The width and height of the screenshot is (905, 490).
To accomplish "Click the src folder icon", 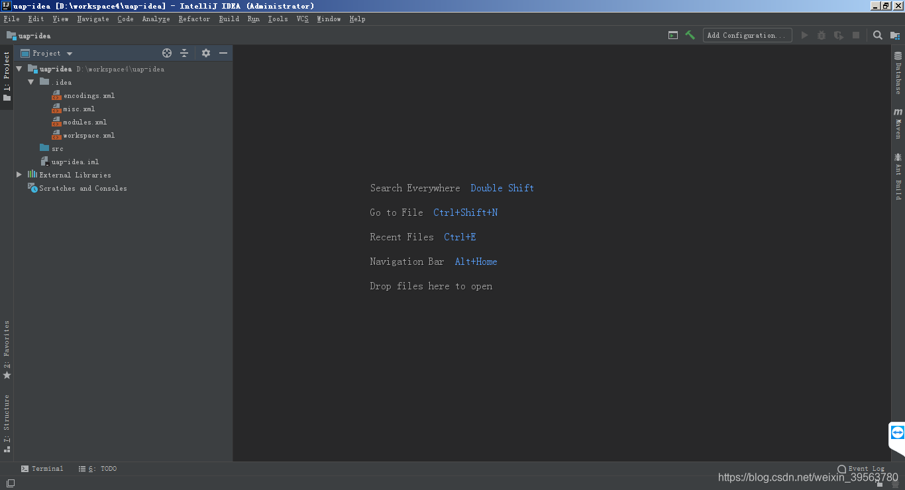I will click(x=44, y=148).
